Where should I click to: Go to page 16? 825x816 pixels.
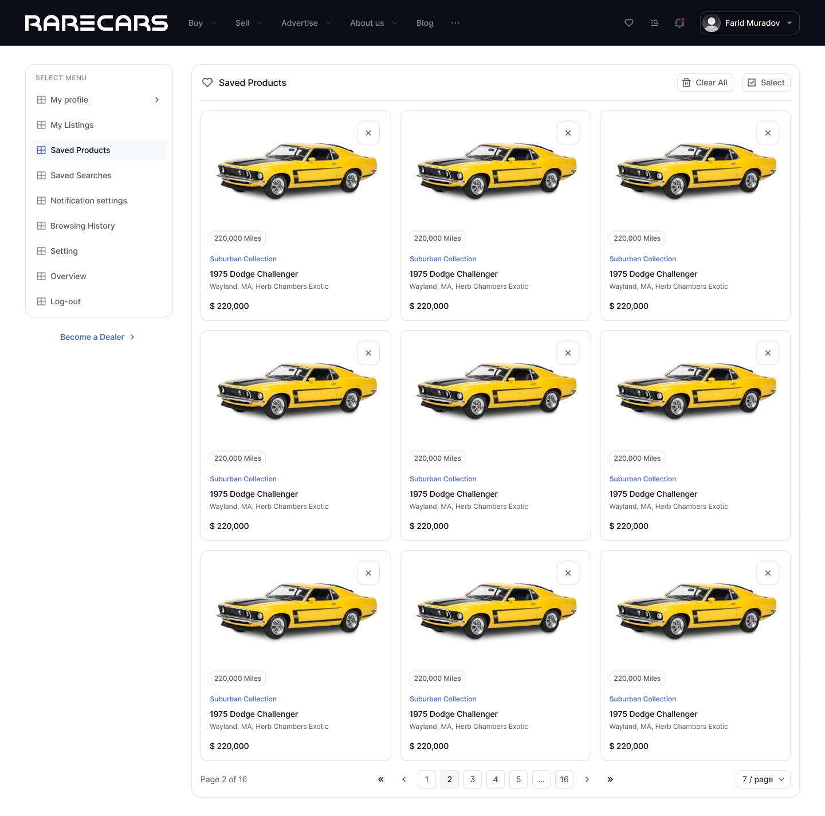tap(564, 779)
